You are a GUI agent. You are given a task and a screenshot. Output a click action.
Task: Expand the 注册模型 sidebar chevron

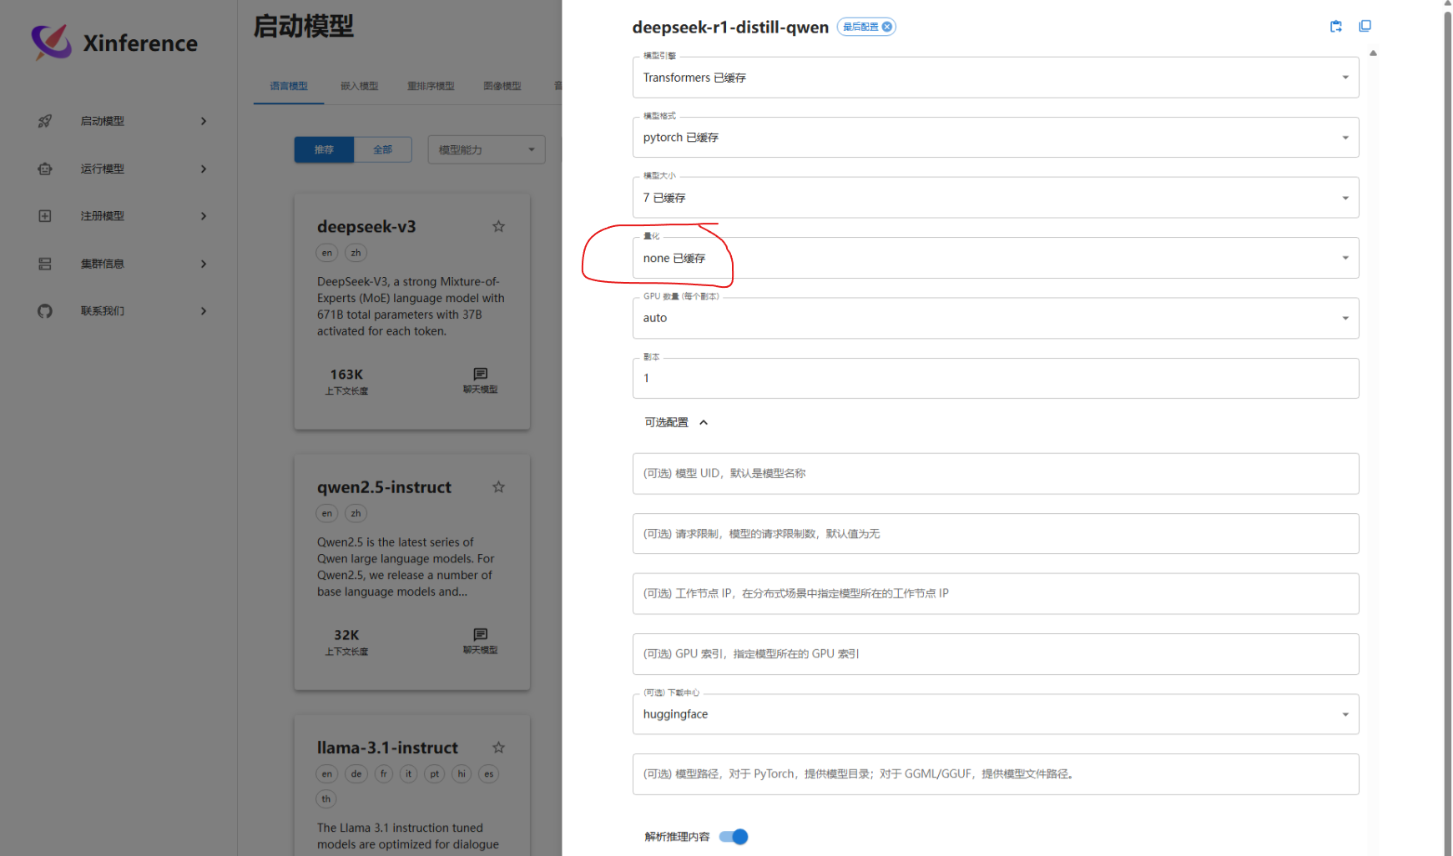point(204,216)
